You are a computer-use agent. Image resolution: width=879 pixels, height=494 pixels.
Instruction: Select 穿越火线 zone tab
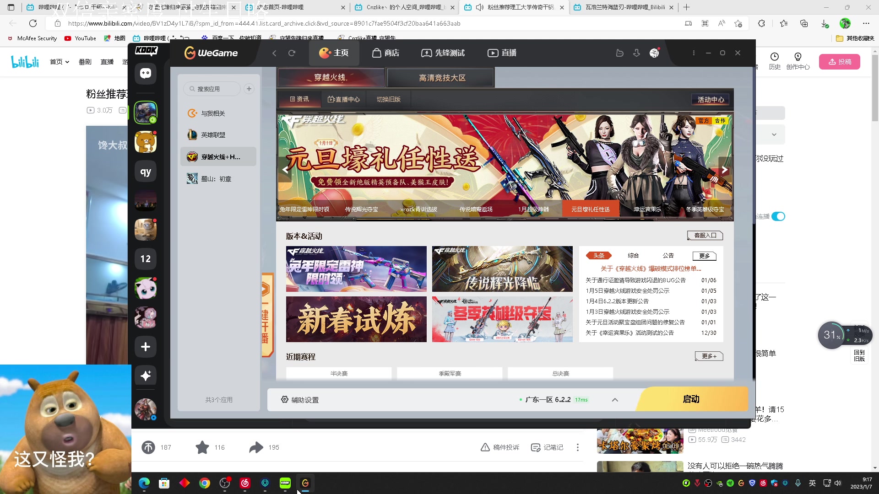(331, 78)
